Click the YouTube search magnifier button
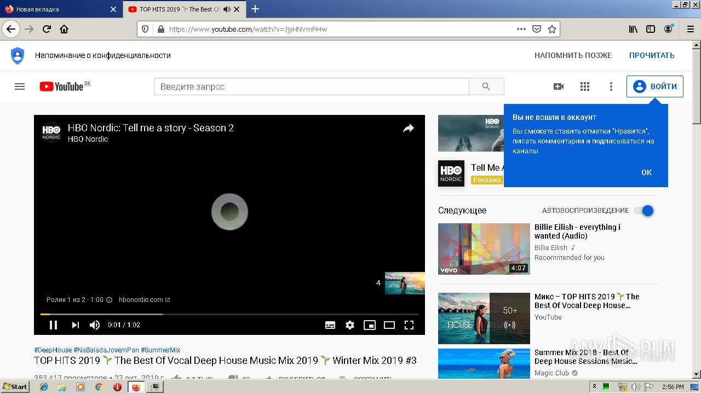The height and width of the screenshot is (394, 701). click(486, 86)
